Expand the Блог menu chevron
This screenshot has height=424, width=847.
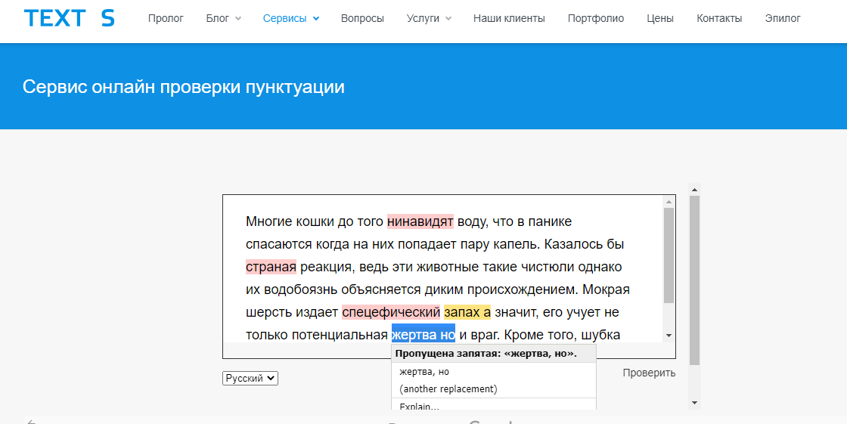pos(238,19)
